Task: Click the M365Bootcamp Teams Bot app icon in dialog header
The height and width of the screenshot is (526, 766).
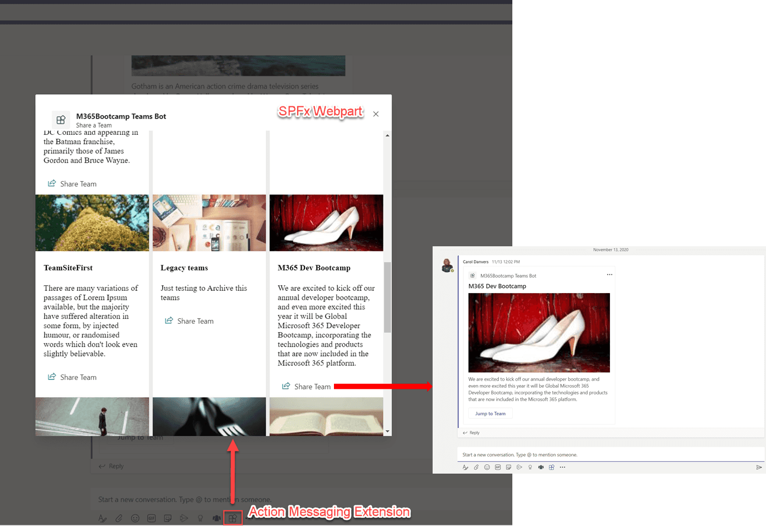Action: click(61, 120)
